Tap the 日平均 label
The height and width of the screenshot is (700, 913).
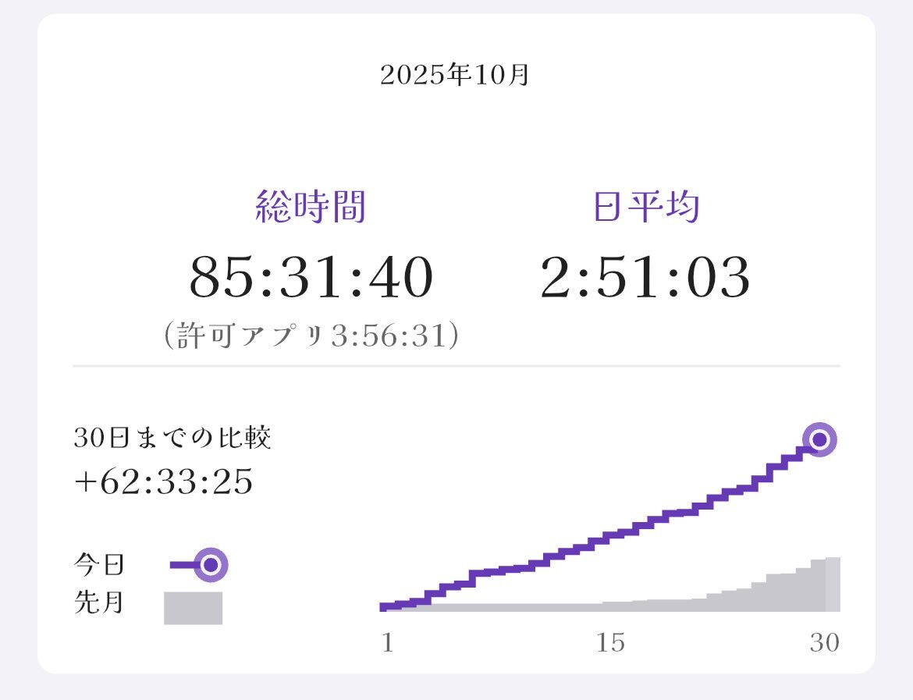[x=645, y=207]
